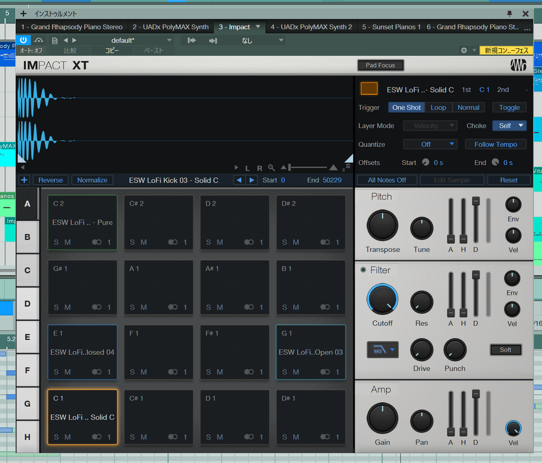
Task: Select the previous sample with the left arrow
Action: (x=239, y=180)
